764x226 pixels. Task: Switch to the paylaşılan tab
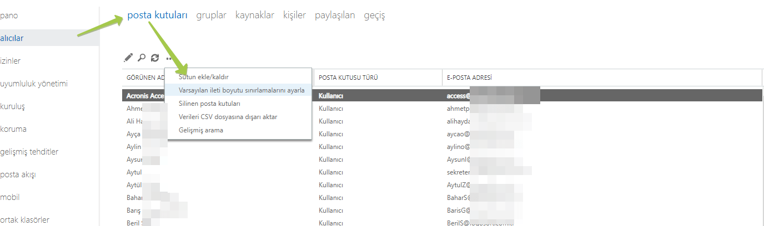coord(335,15)
